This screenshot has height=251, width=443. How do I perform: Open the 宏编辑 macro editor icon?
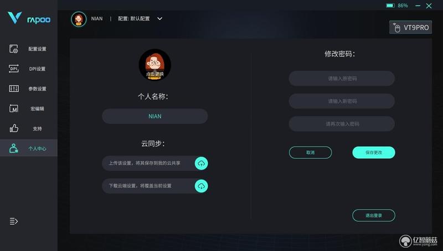(14, 108)
